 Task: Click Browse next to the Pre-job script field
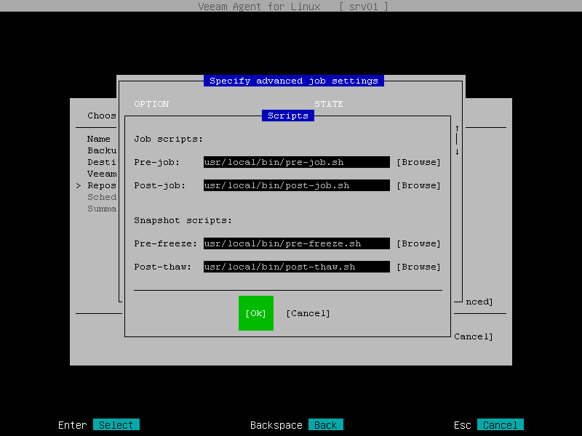(x=418, y=162)
